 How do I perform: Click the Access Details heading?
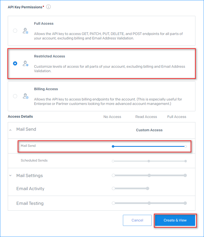click(x=20, y=117)
